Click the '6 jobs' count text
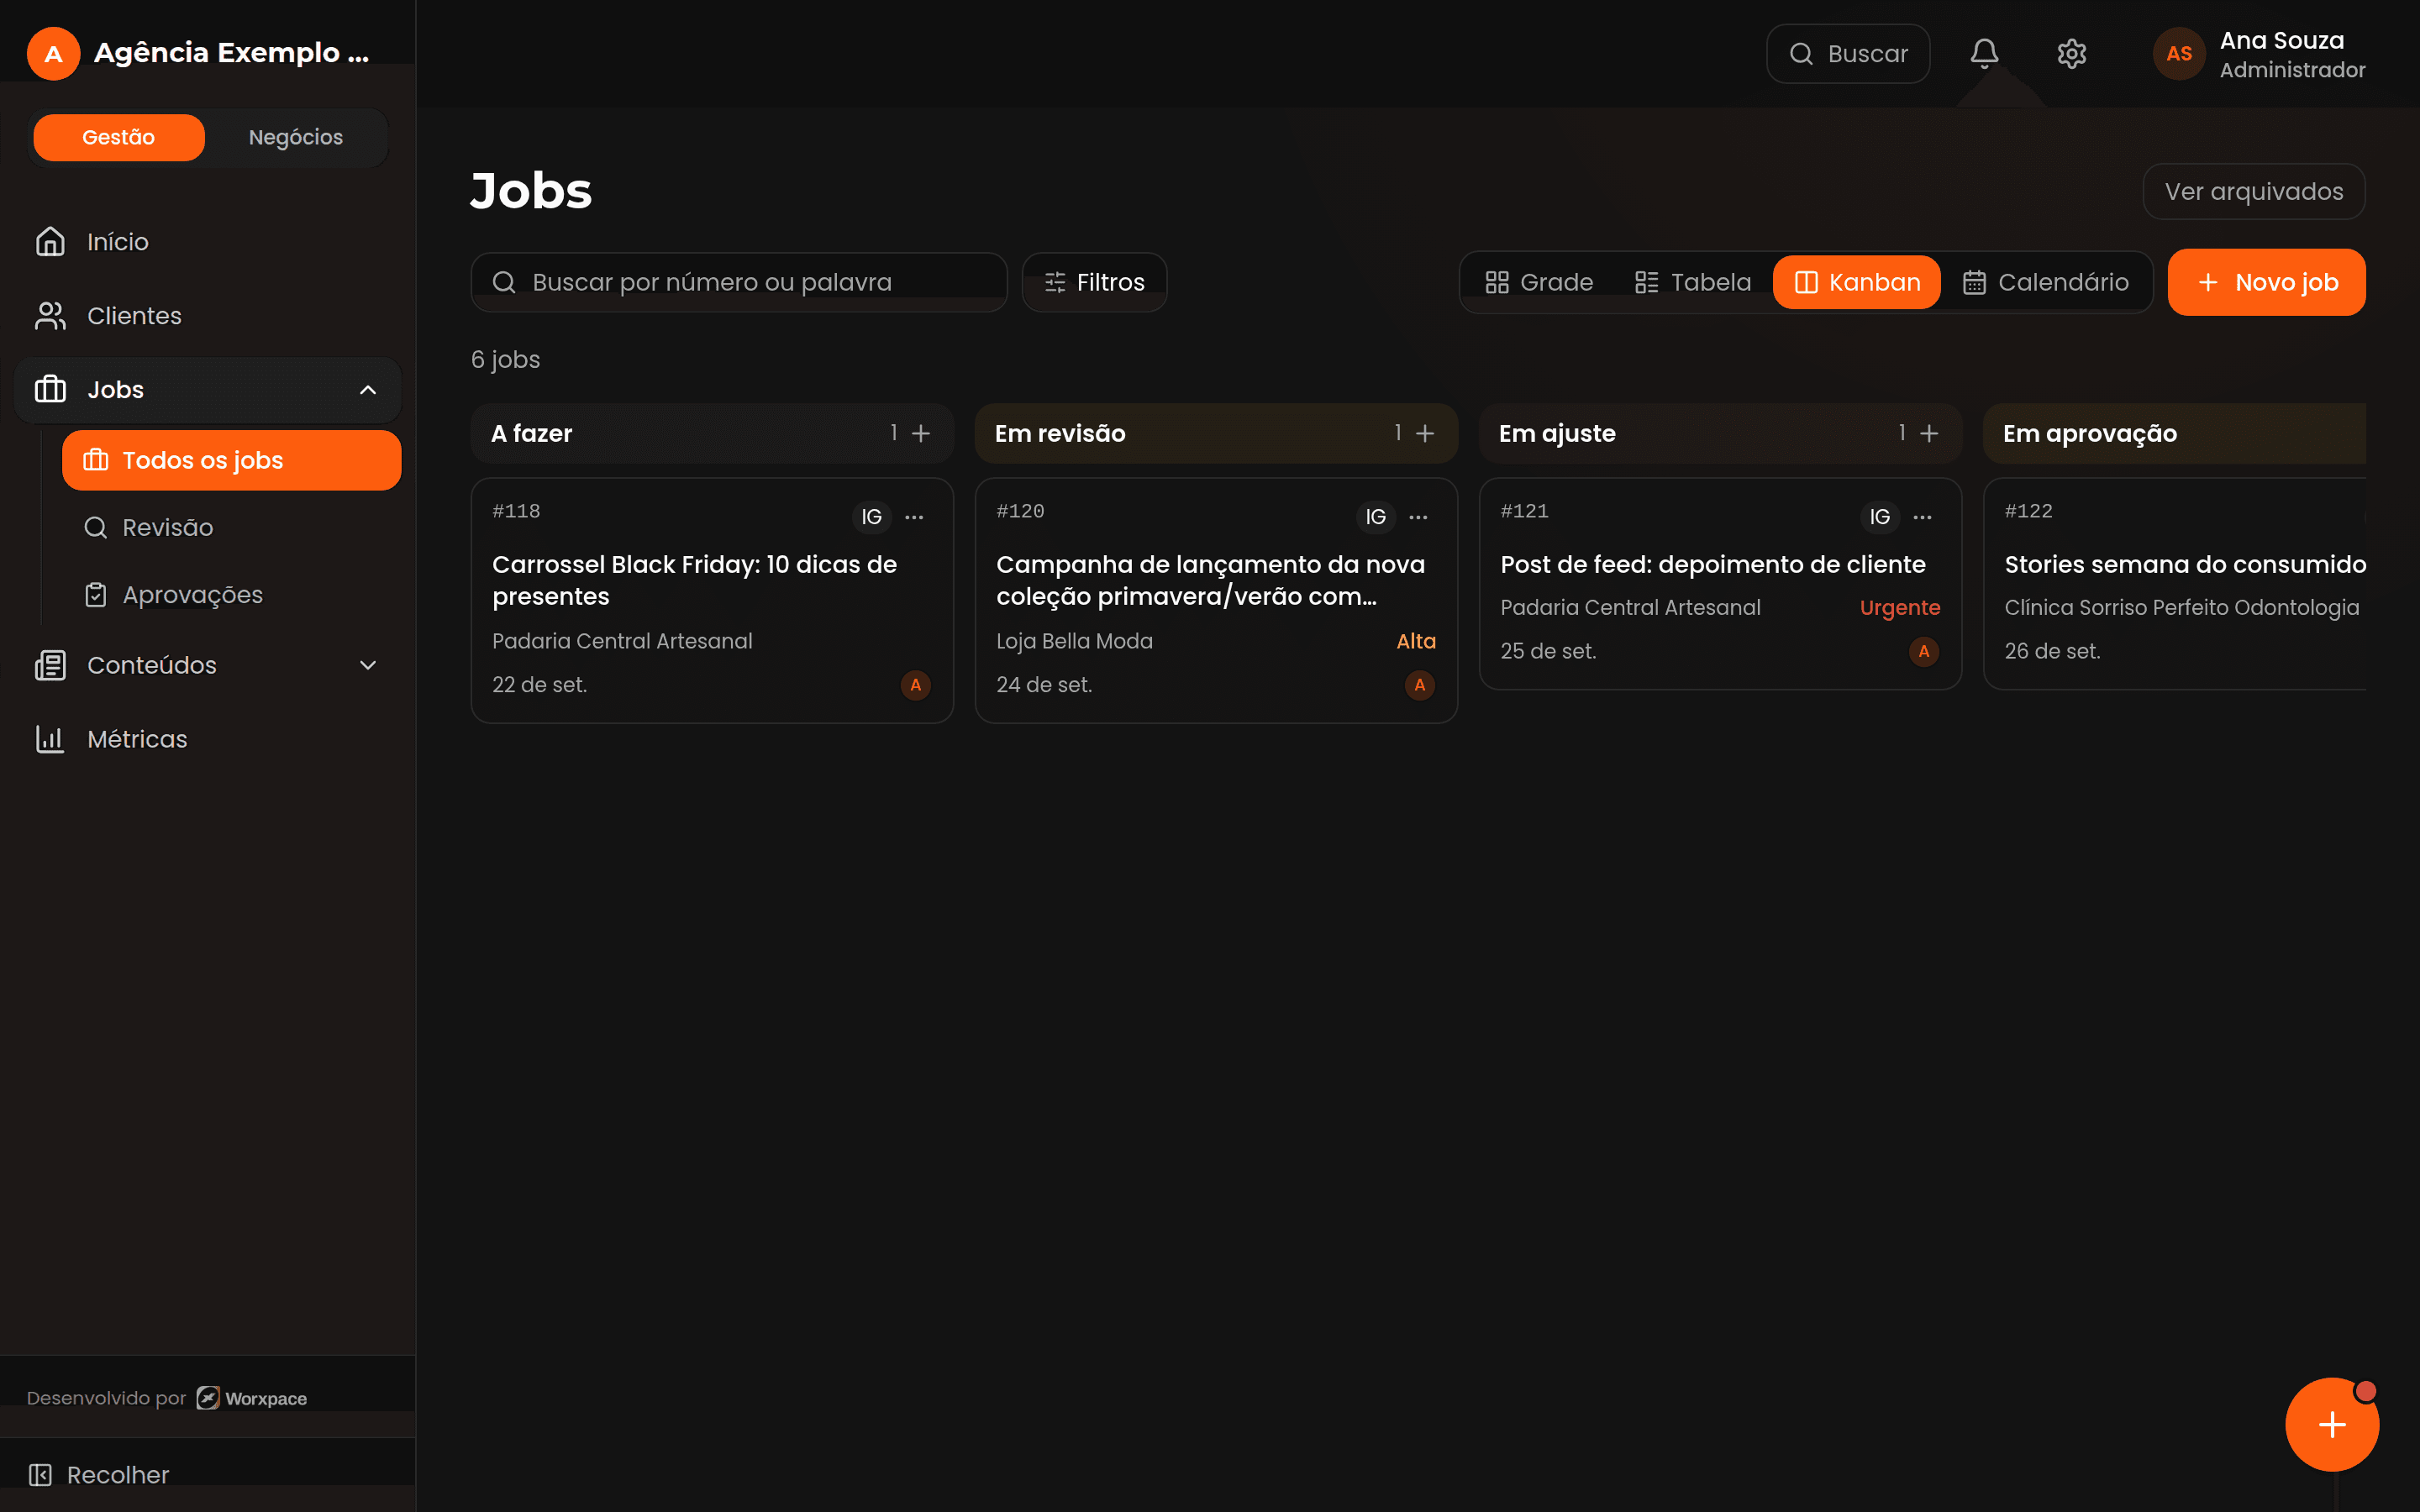 click(x=506, y=360)
